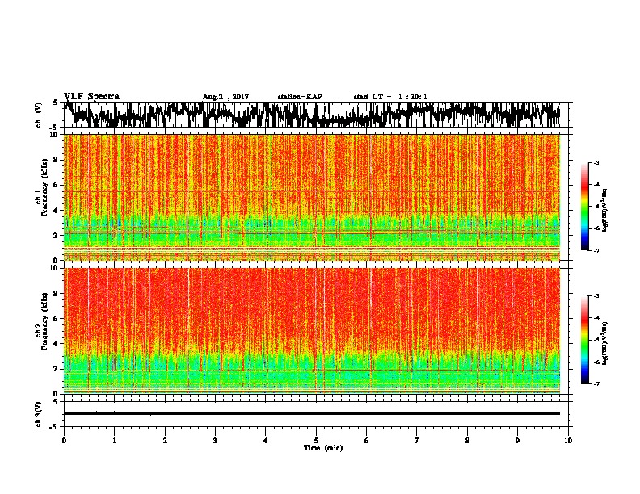Image resolution: width=640 pixels, height=494 pixels.
Task: Click the "7" tick on the Time axis
Action: (x=417, y=441)
